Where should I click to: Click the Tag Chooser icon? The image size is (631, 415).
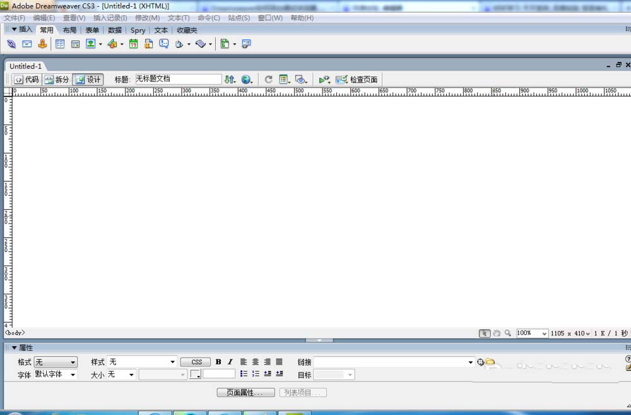(x=246, y=44)
